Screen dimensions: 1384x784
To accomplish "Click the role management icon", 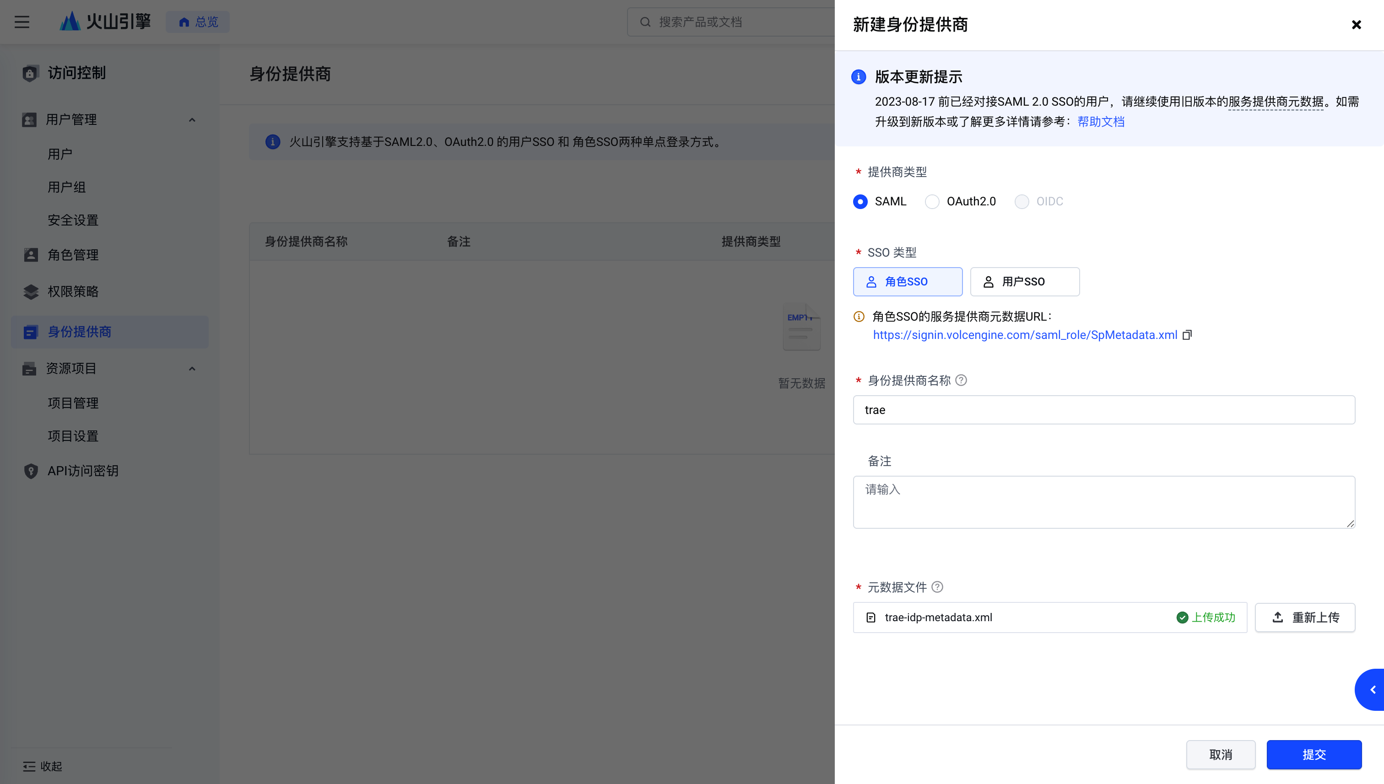I will coord(31,255).
